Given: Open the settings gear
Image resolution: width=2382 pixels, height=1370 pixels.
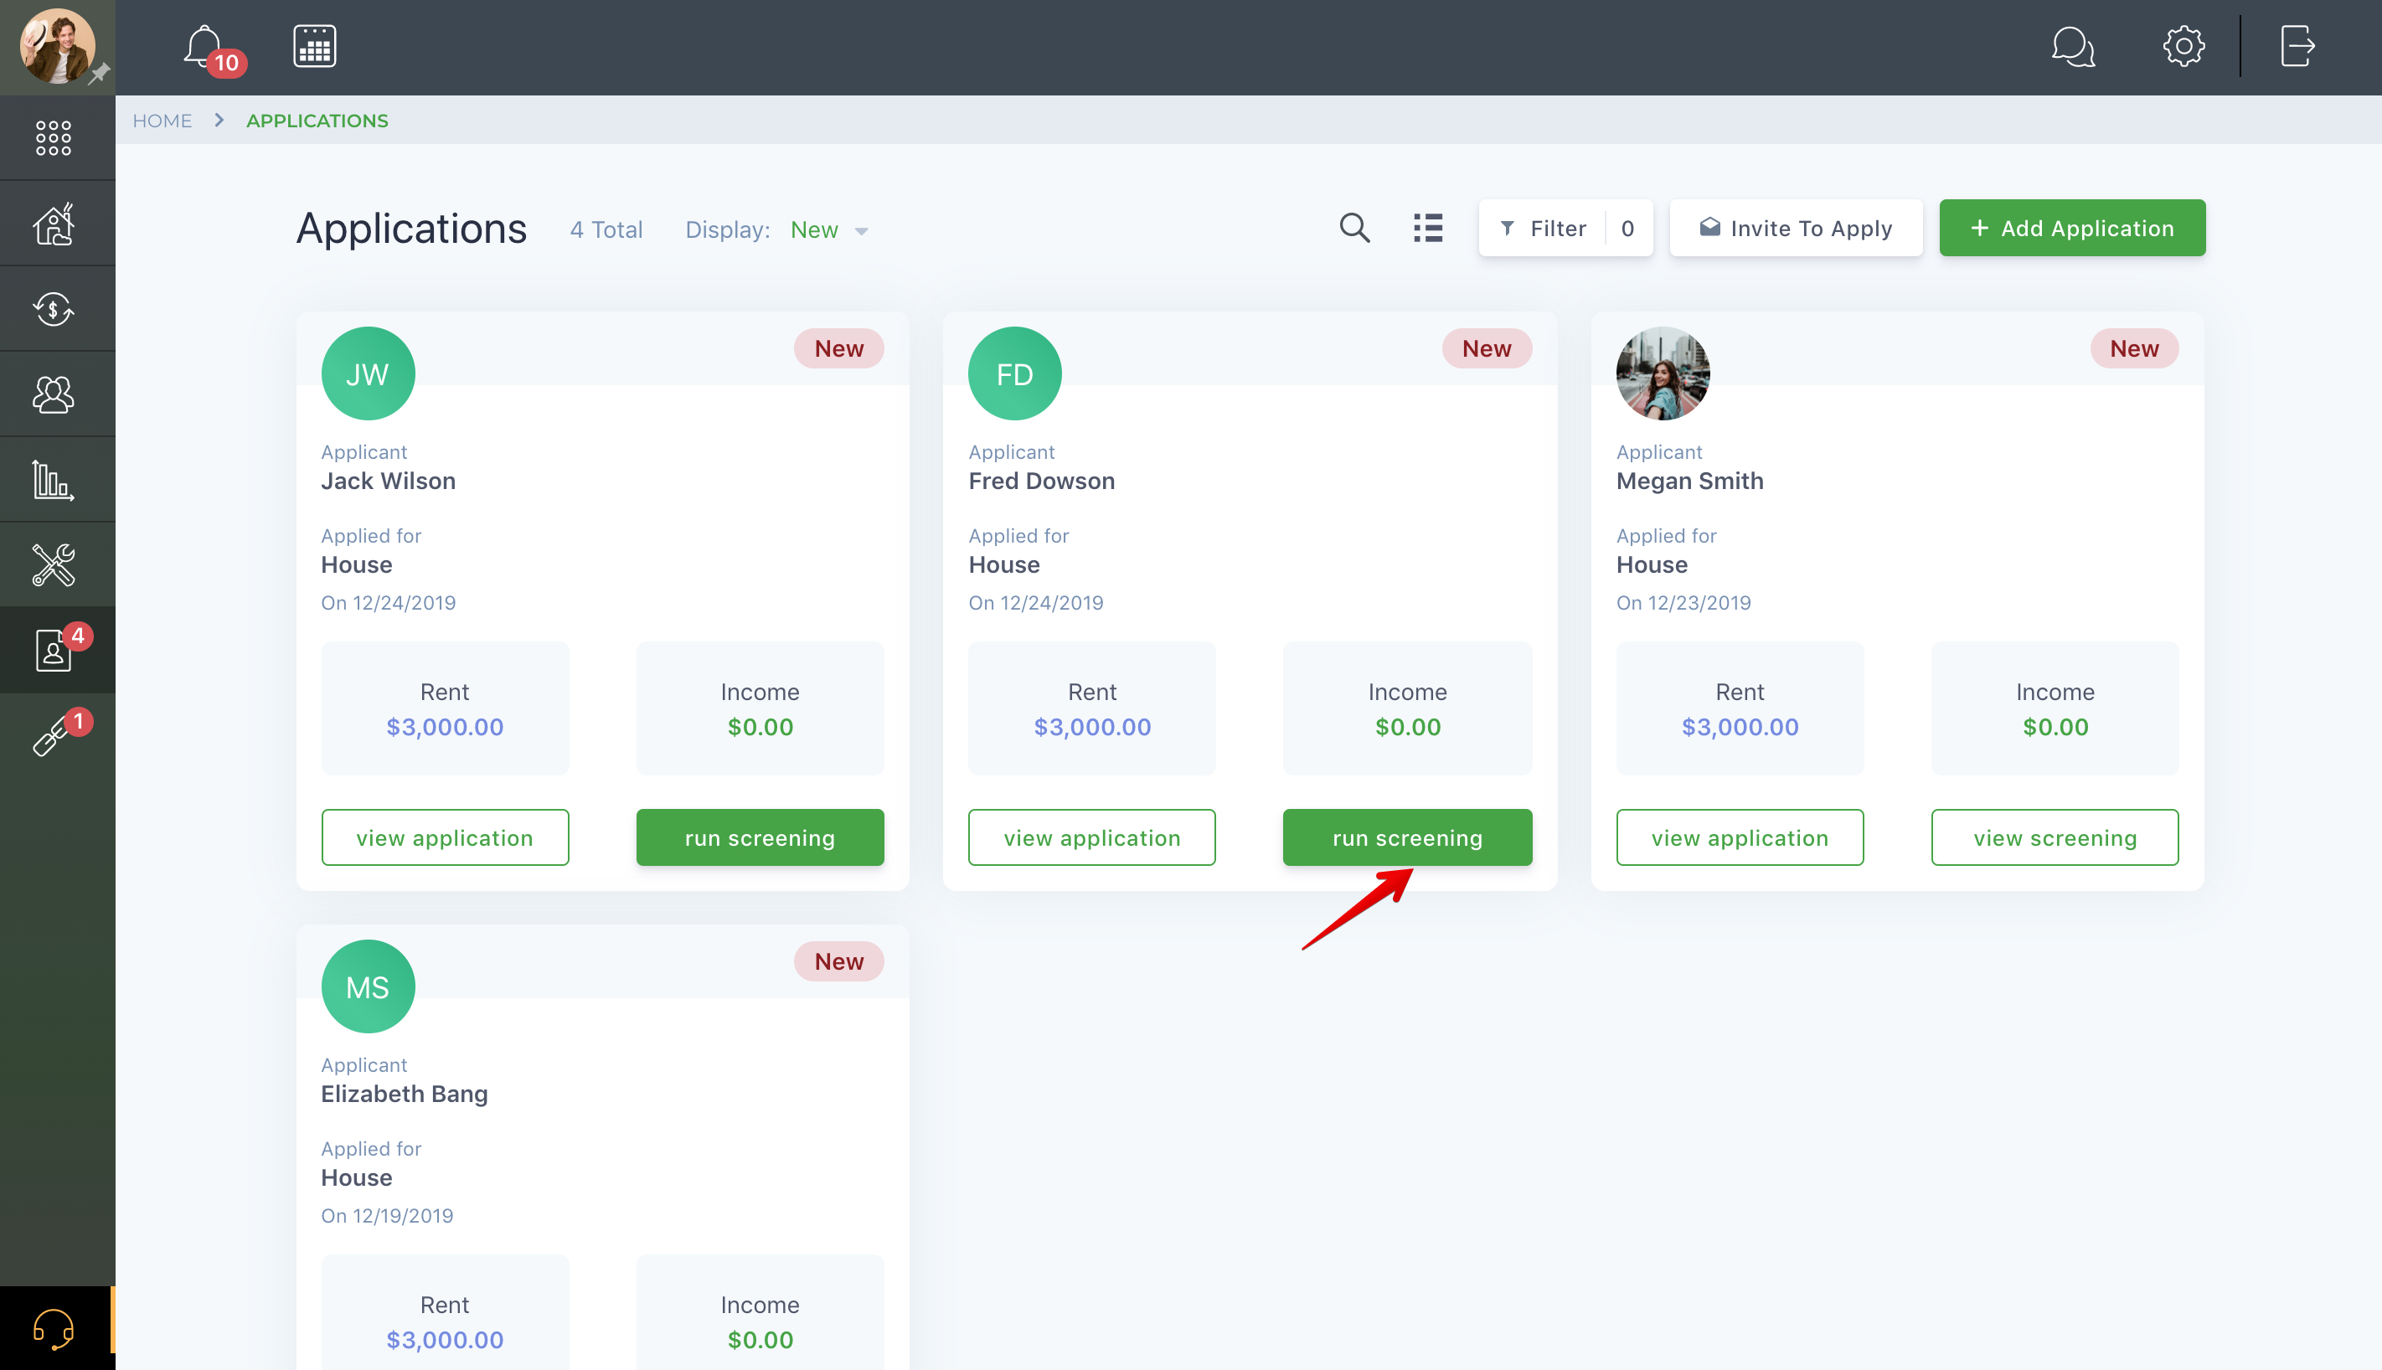Looking at the screenshot, I should pos(2183,46).
